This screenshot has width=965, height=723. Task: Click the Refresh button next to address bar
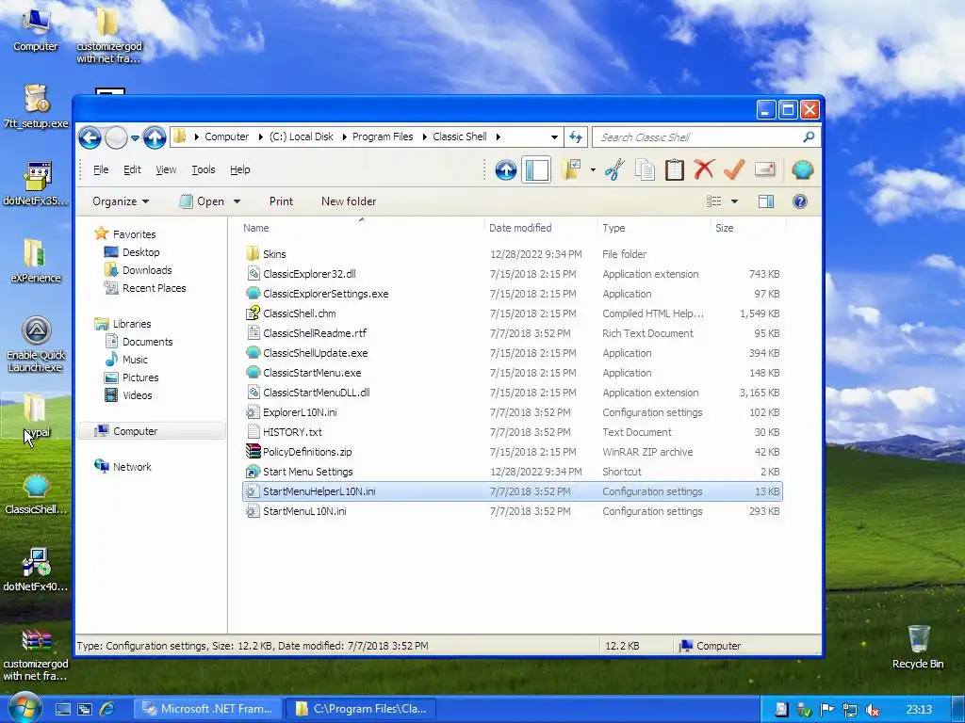[576, 137]
